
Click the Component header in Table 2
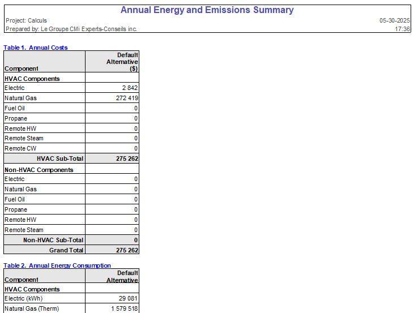(22, 280)
